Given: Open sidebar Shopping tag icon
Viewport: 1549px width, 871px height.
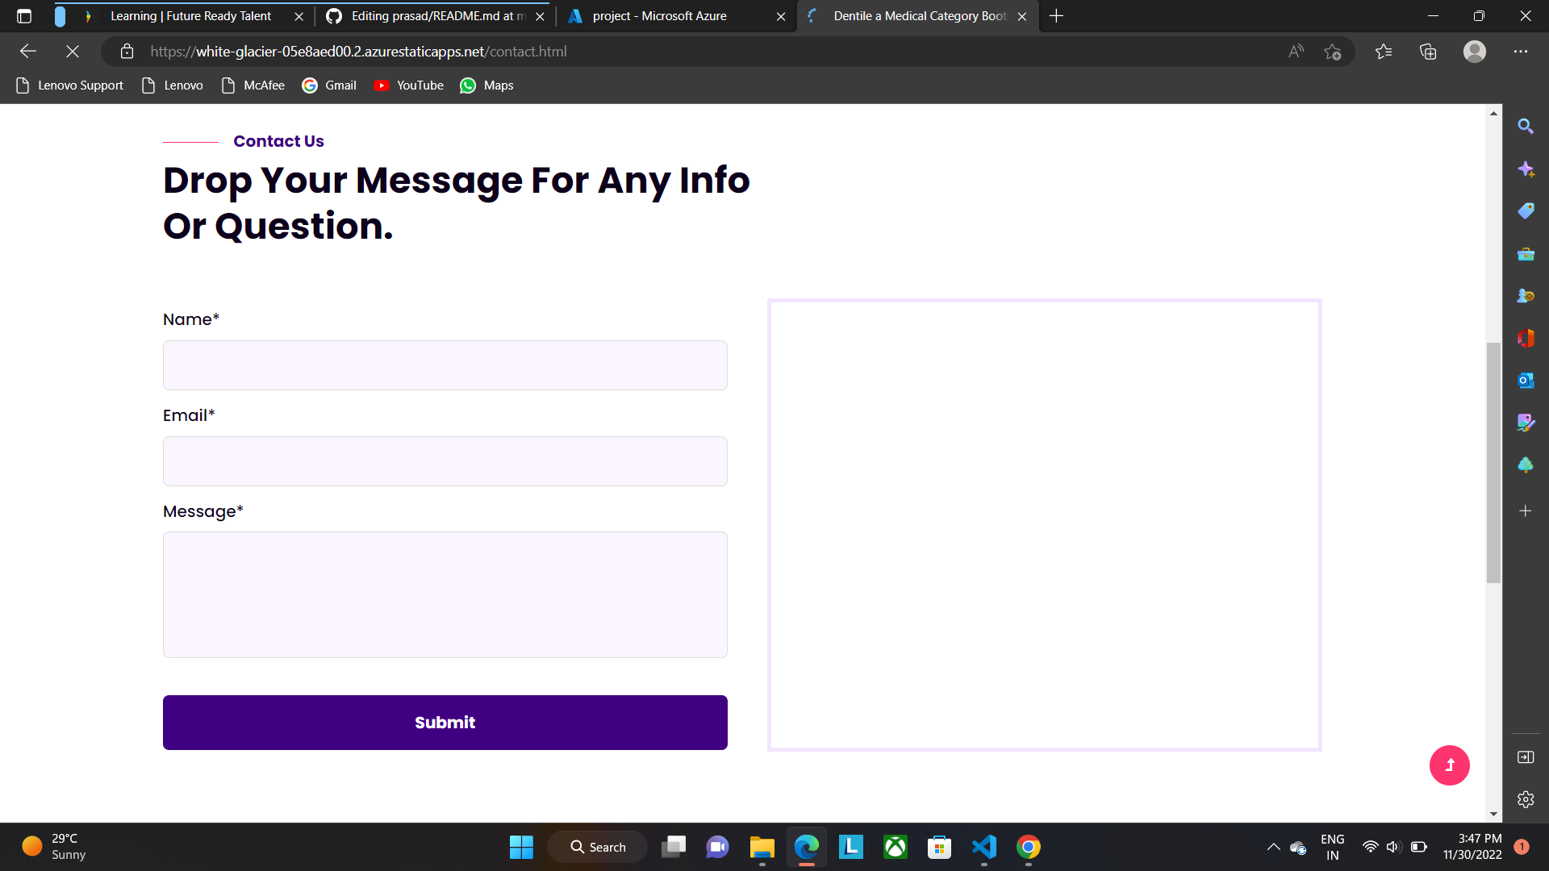Looking at the screenshot, I should pos(1525,211).
